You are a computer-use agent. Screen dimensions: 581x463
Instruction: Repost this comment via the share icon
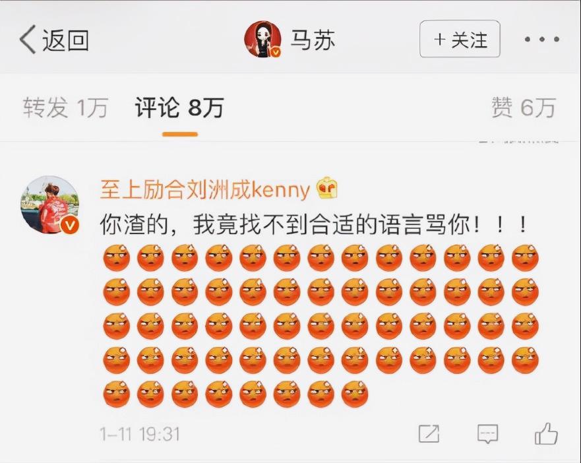(429, 434)
